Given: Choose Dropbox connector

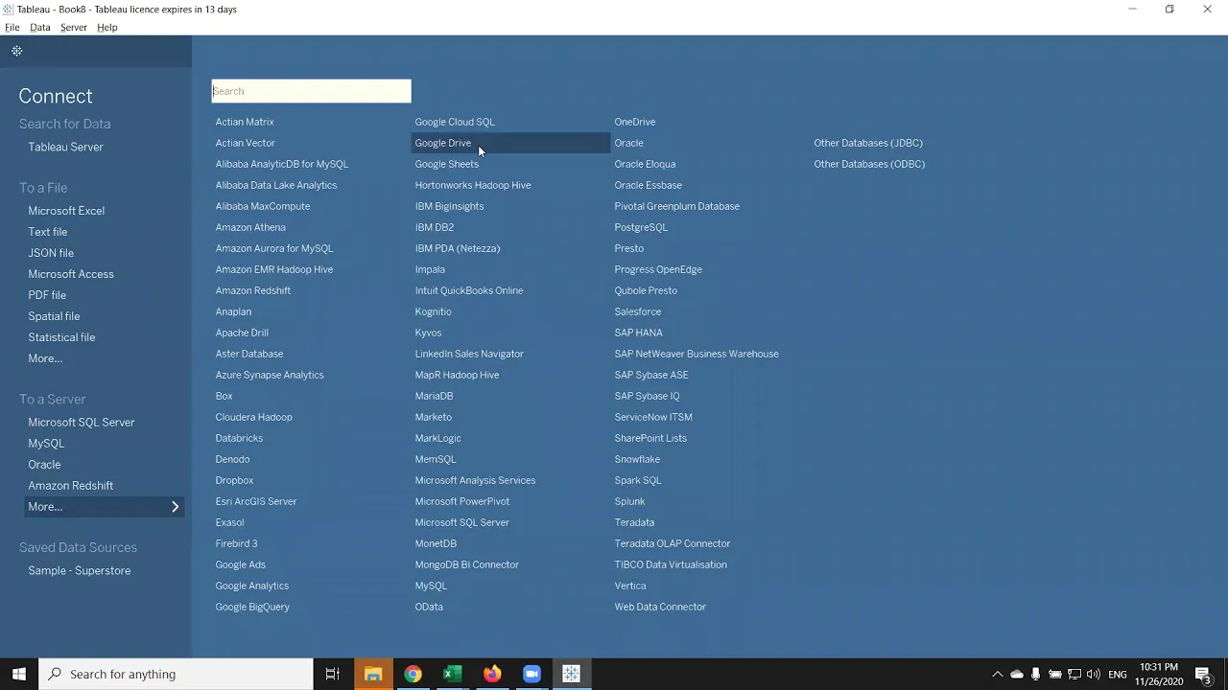Looking at the screenshot, I should 234,480.
